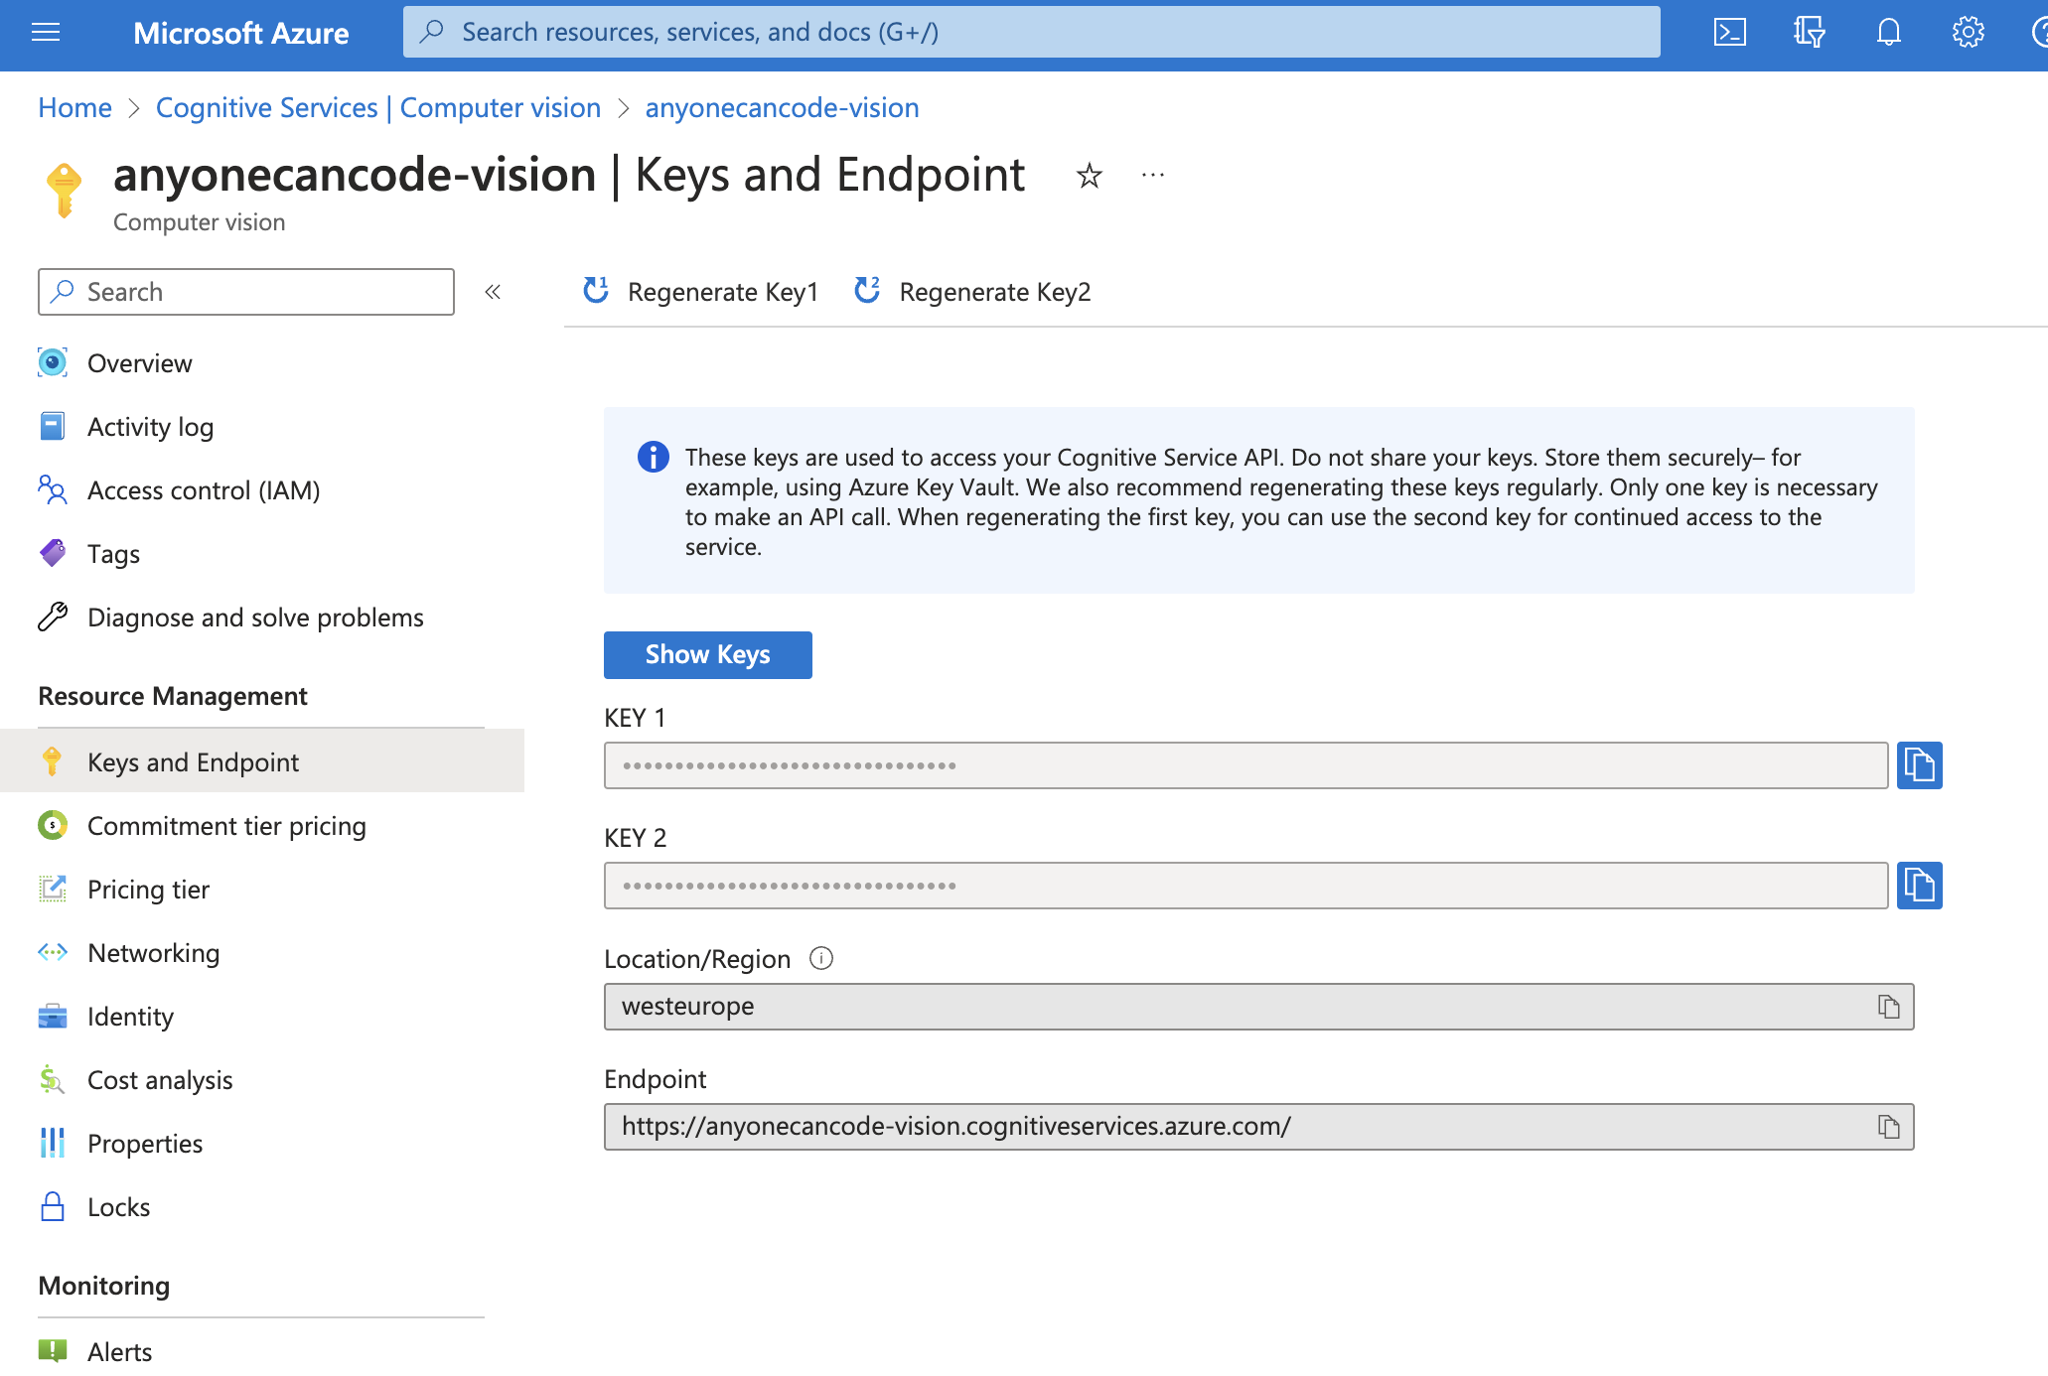
Task: Open the Azure Cloud Shell terminal
Action: click(1730, 32)
